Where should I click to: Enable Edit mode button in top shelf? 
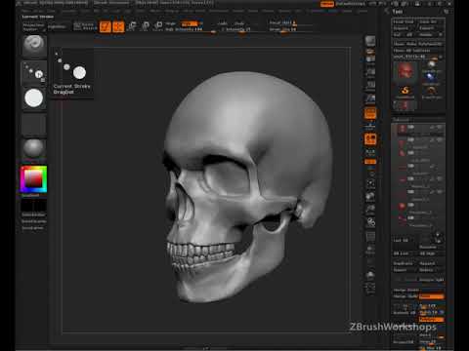[x=106, y=26]
